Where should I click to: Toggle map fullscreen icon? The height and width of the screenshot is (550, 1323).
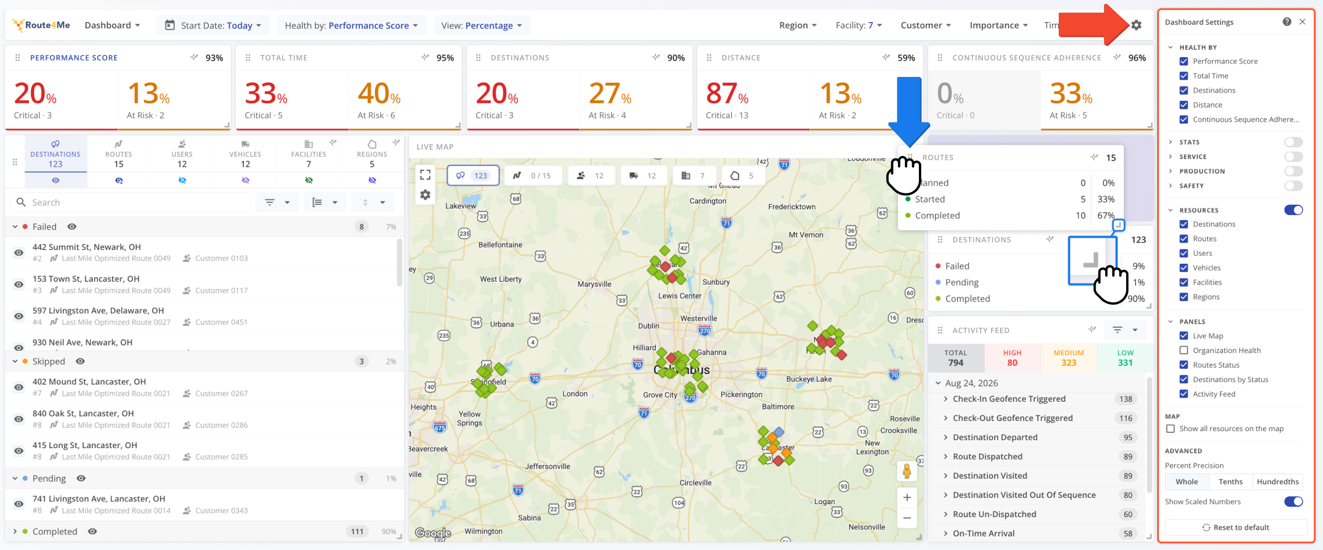[x=426, y=175]
